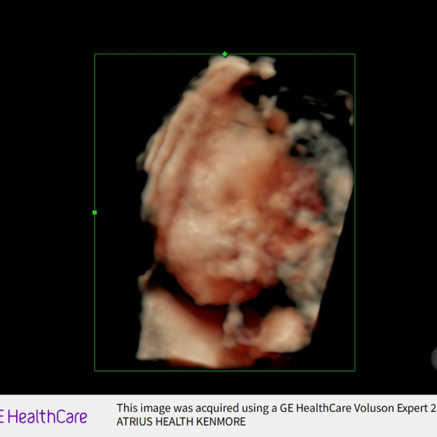Click the Voluson Expert acquisition caption text
Screen dimensions: 437x437
point(275,408)
